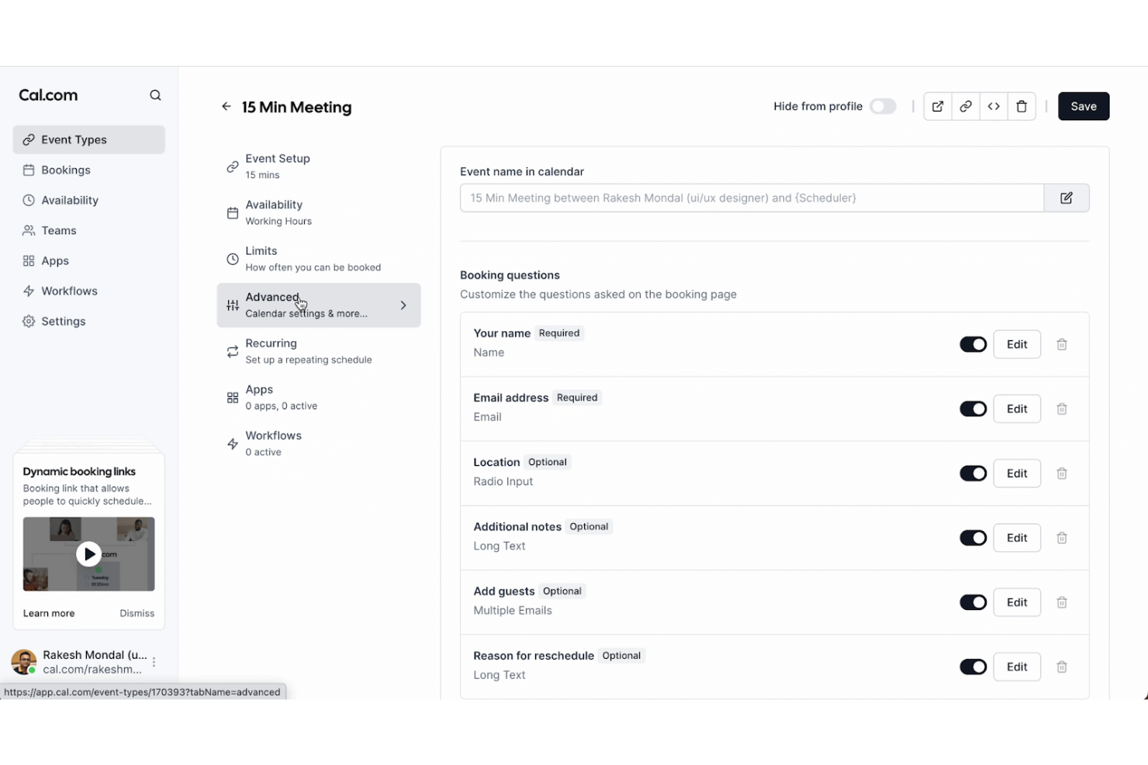Open the search in the sidebar
Image resolution: width=1148 pixels, height=765 pixels.
pyautogui.click(x=155, y=95)
